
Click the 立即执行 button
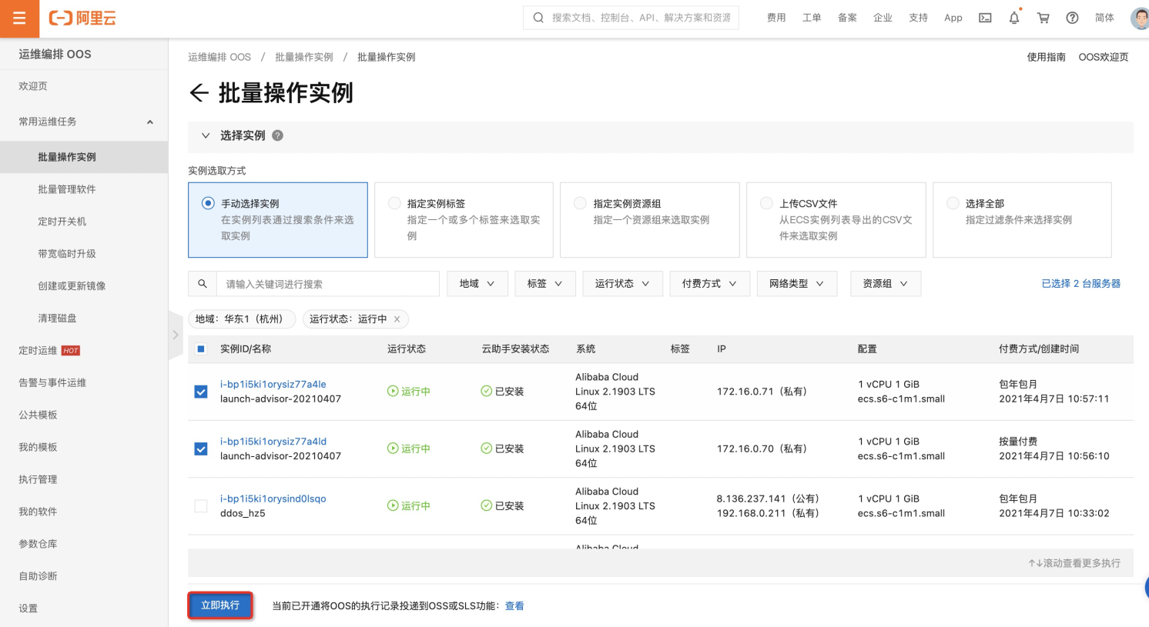tap(220, 605)
